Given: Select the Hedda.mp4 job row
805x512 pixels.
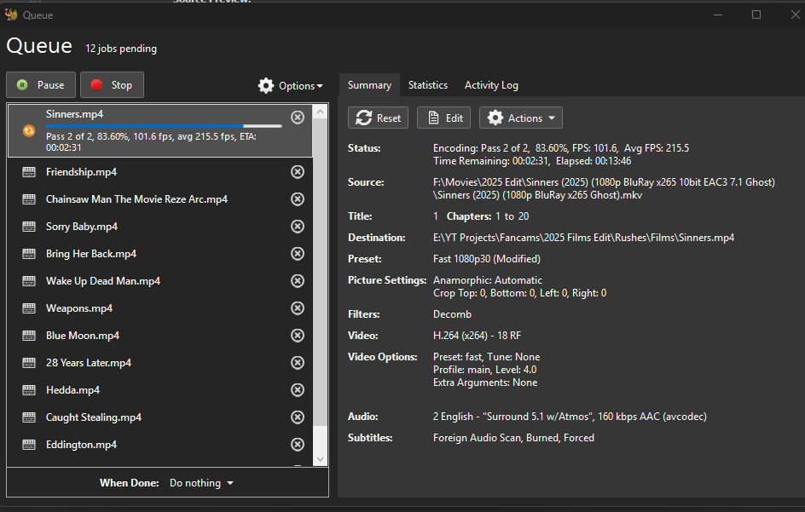Looking at the screenshot, I should click(159, 390).
